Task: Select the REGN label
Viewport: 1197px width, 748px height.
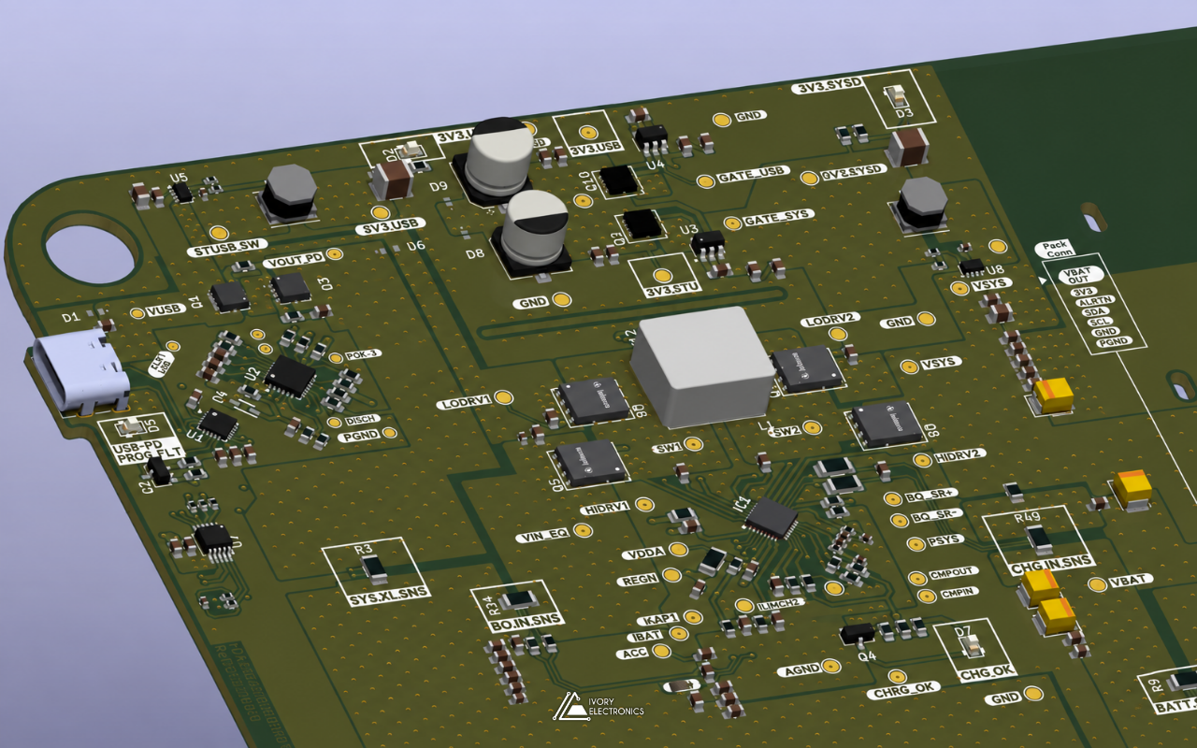Action: pyautogui.click(x=638, y=580)
